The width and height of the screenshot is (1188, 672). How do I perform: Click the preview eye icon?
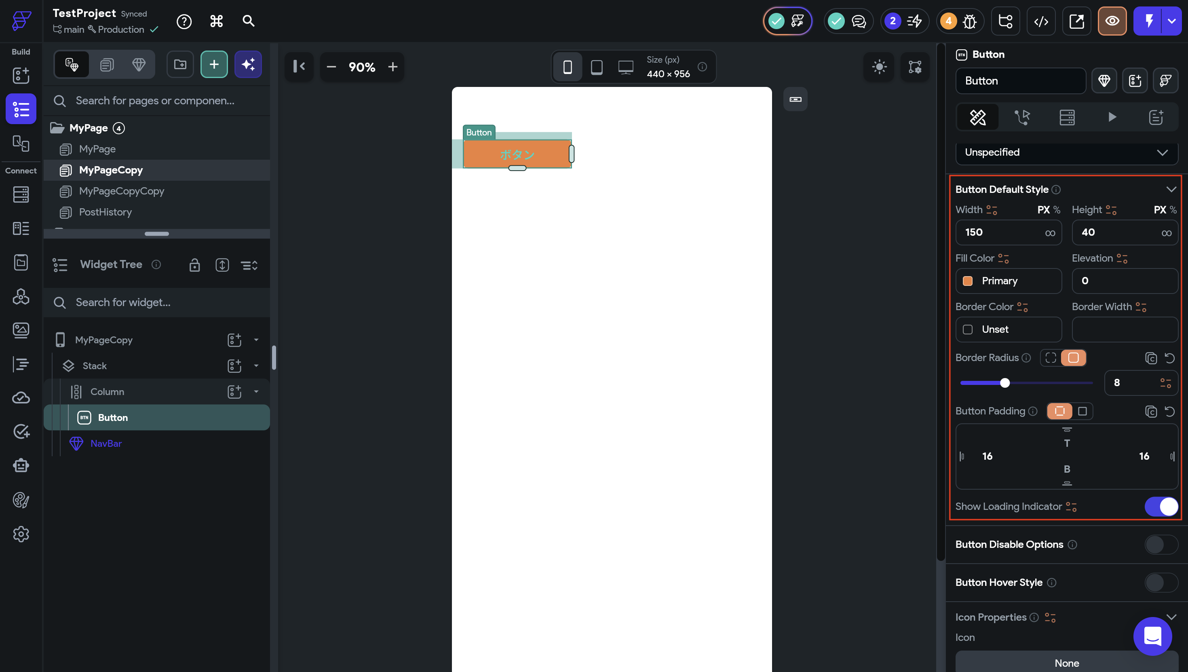point(1112,21)
